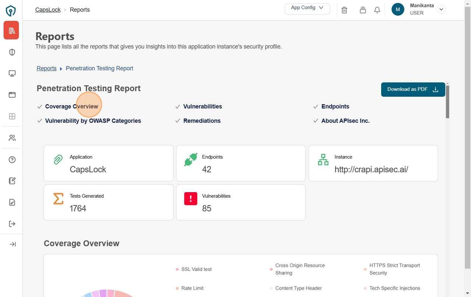Click the report panel vertical scrollbar
Viewport: 471px width, 297px height.
[447, 102]
